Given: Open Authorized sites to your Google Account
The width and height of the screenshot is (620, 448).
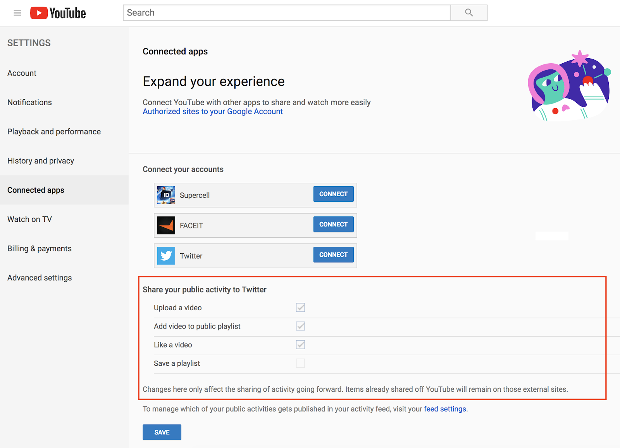Looking at the screenshot, I should coord(212,111).
